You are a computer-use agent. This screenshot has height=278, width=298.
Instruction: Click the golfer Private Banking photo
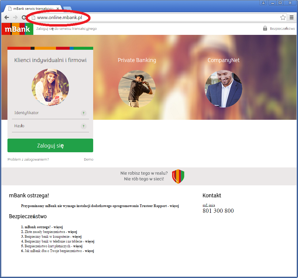coord(137,89)
